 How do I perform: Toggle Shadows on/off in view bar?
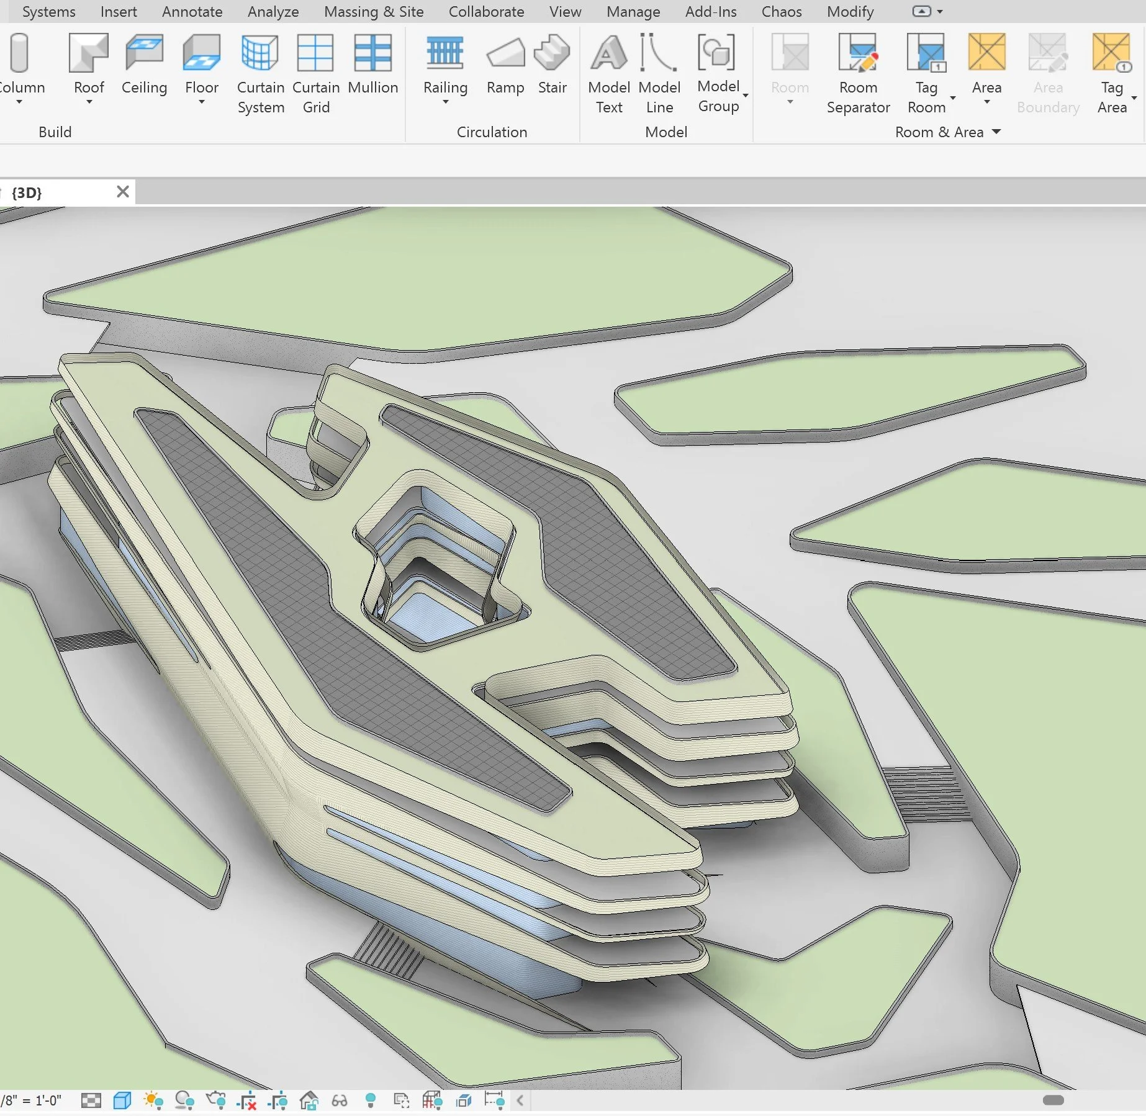point(184,1100)
